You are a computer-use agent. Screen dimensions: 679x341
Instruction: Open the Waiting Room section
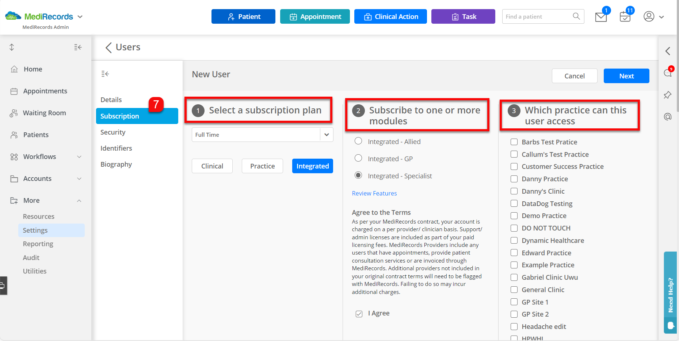coord(44,113)
